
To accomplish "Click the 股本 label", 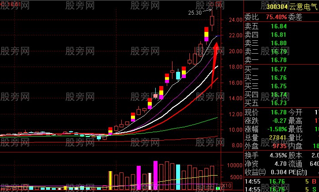I will (296, 156).
